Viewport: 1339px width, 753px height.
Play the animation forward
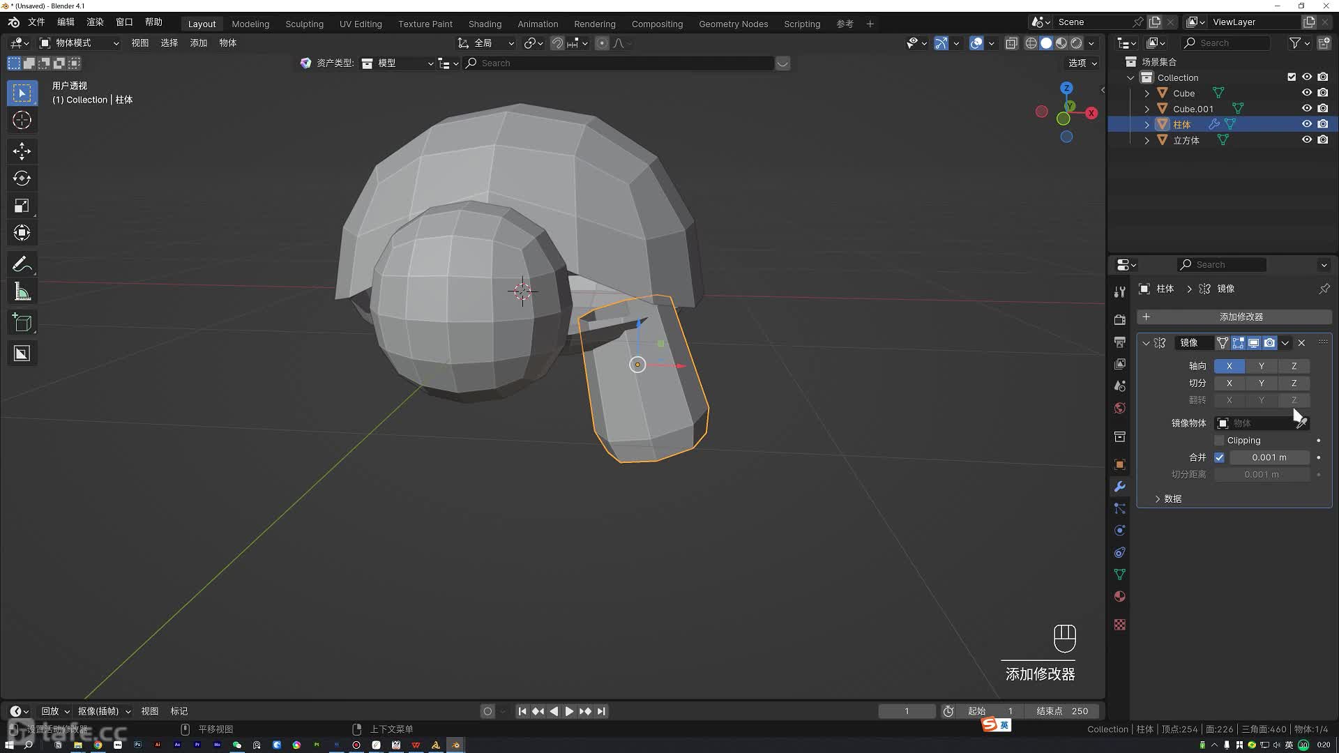point(569,711)
